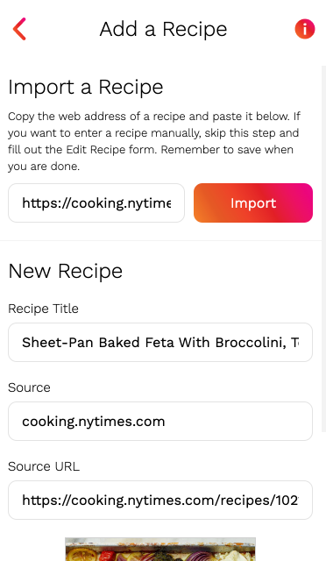326x561 pixels.
Task: Click the vertical scrollbar thumb
Action: tap(324, 249)
